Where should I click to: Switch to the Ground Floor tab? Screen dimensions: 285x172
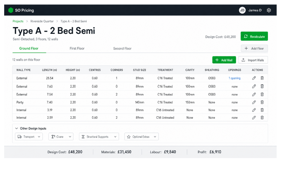pyautogui.click(x=29, y=48)
